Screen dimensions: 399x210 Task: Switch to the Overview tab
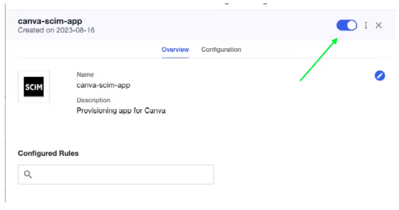[175, 49]
